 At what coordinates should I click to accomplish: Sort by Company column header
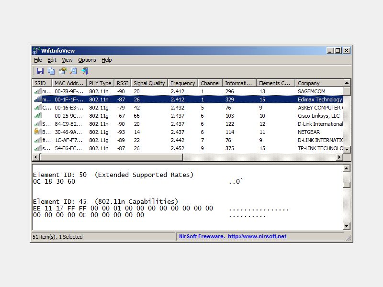point(319,83)
